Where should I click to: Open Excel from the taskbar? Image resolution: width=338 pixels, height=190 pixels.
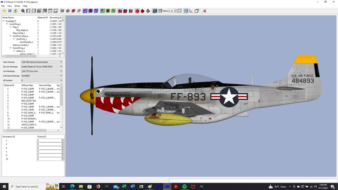tap(124, 187)
